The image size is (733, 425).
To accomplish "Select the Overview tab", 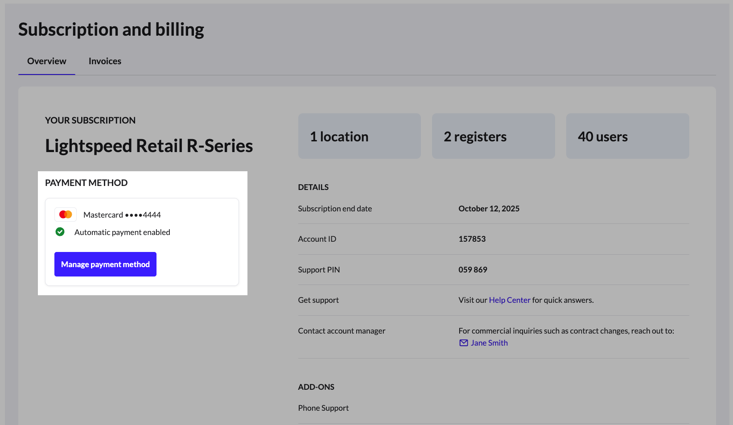I will click(46, 61).
